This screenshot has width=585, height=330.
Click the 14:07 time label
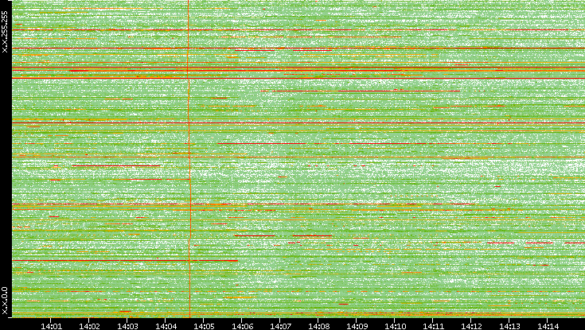coord(280,326)
